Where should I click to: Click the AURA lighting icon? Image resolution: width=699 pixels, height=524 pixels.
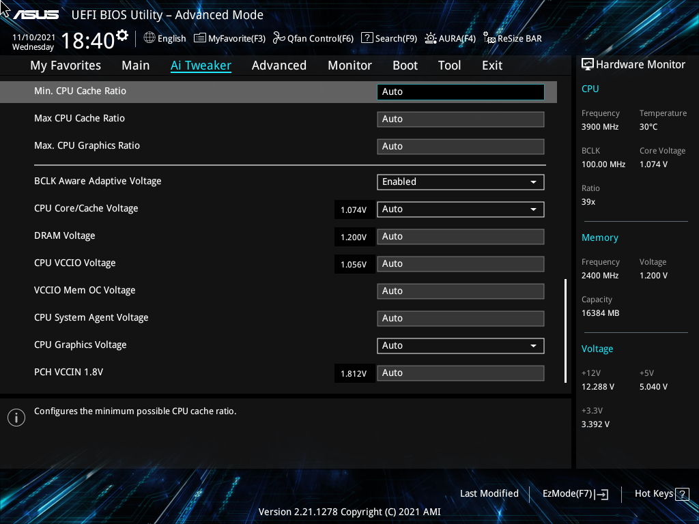[430, 38]
